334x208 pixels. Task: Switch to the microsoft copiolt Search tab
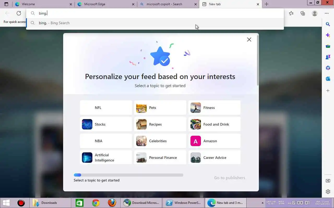click(x=168, y=4)
